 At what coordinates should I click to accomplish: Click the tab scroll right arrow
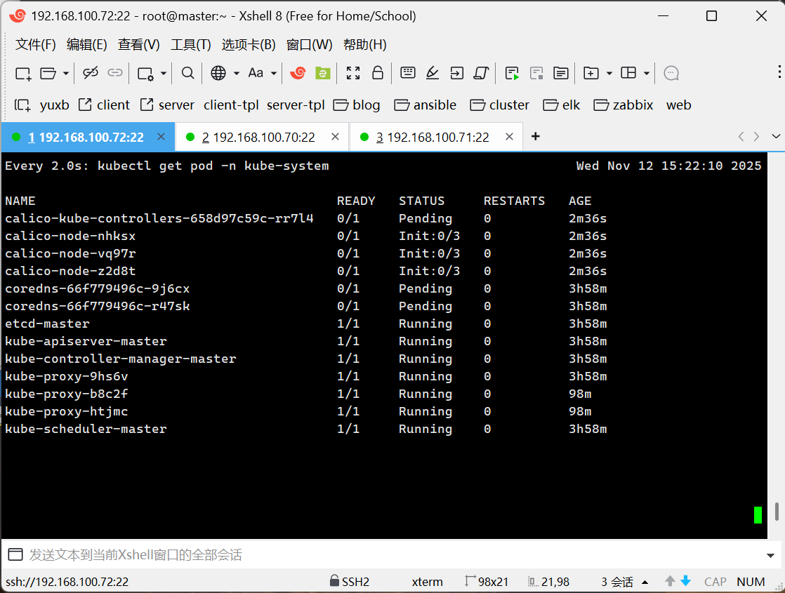pyautogui.click(x=756, y=137)
